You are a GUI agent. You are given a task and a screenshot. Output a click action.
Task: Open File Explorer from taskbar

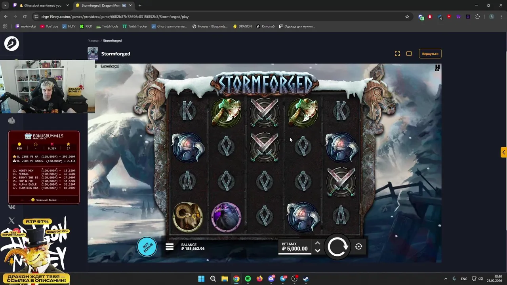[x=225, y=279]
